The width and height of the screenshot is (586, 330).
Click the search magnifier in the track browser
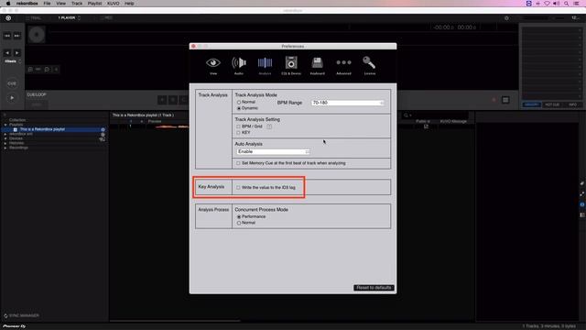click(x=406, y=115)
